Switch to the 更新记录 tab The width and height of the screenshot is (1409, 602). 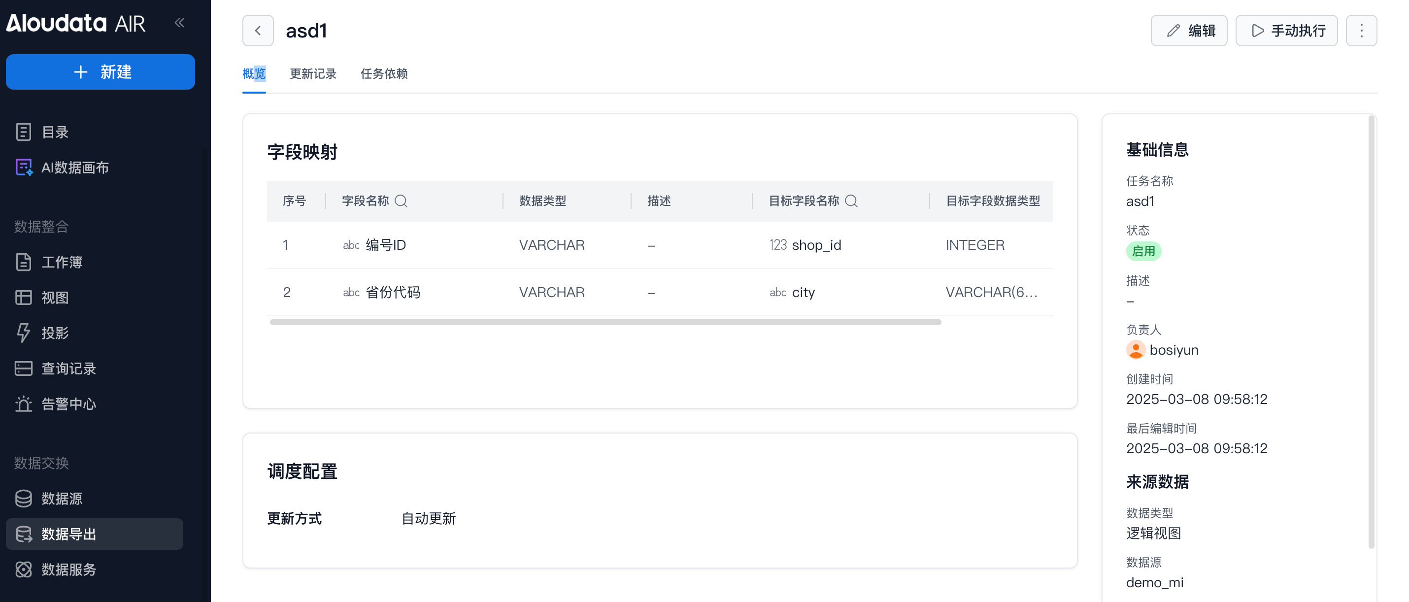coord(313,74)
